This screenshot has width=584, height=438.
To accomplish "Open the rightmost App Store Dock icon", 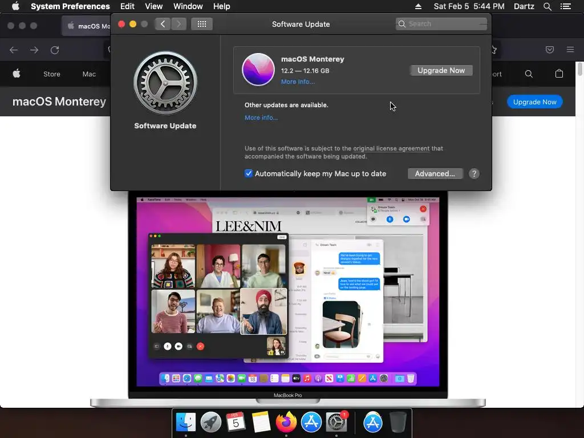I will (373, 422).
